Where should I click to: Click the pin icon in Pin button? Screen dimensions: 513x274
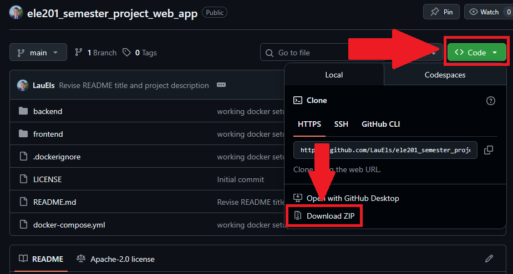point(434,12)
